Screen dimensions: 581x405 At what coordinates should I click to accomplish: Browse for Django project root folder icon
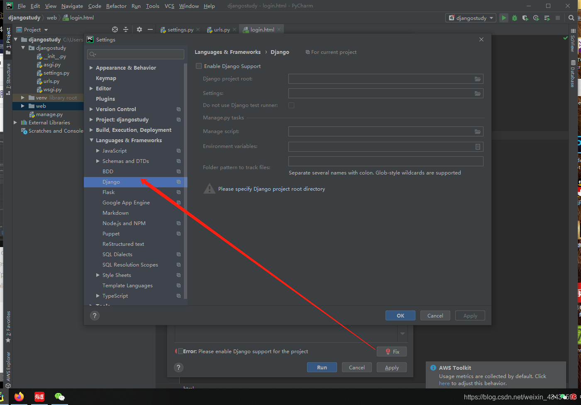[478, 79]
